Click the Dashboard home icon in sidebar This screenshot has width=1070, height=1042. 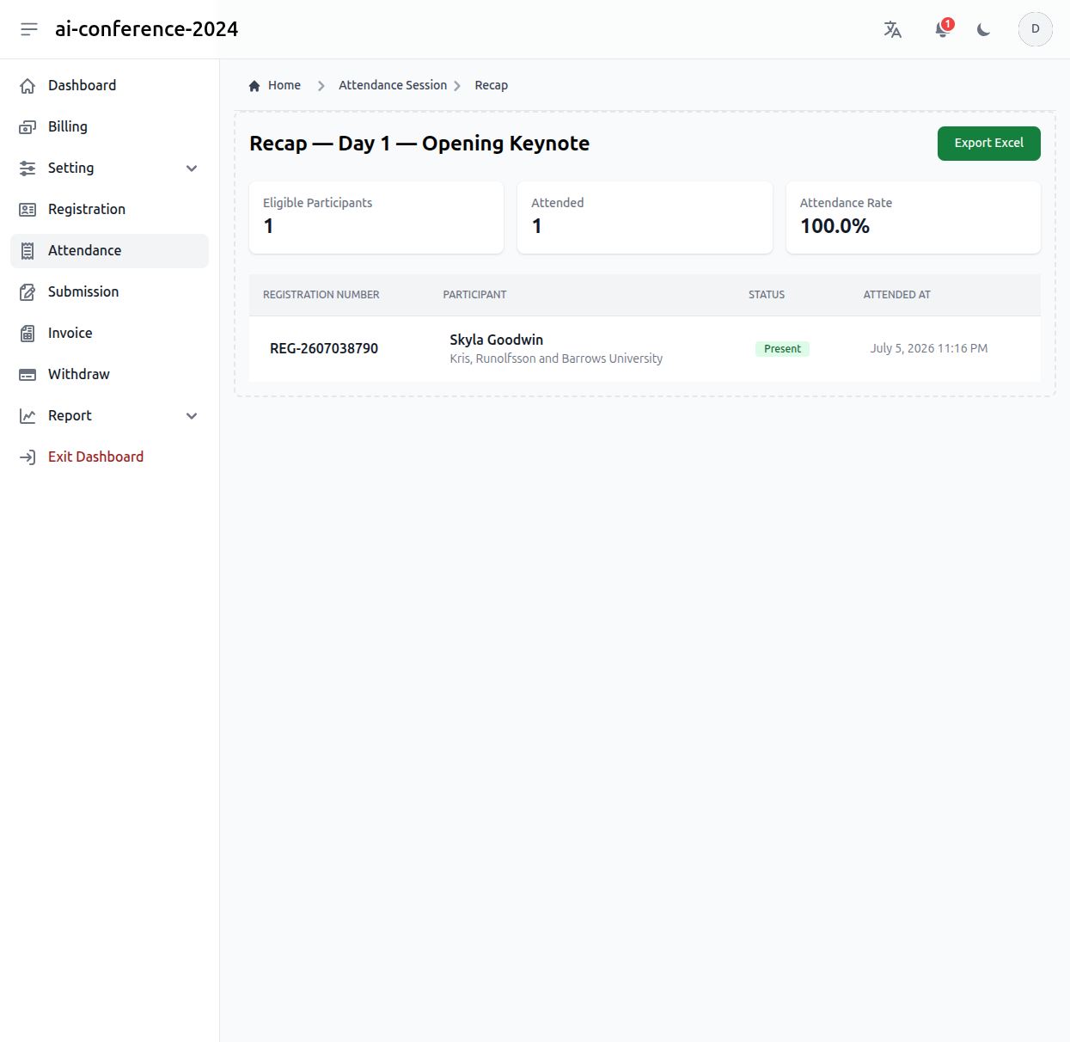pos(28,86)
